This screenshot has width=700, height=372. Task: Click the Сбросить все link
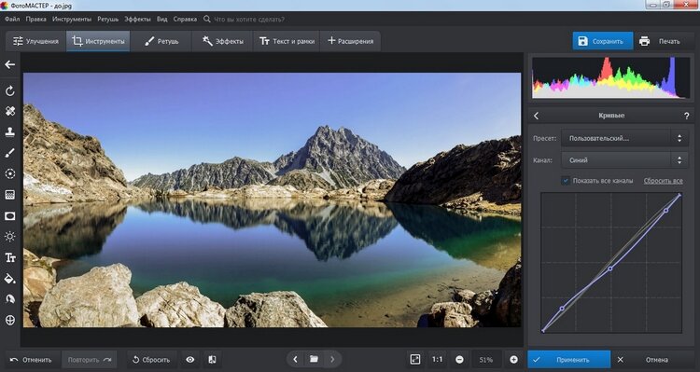click(663, 181)
